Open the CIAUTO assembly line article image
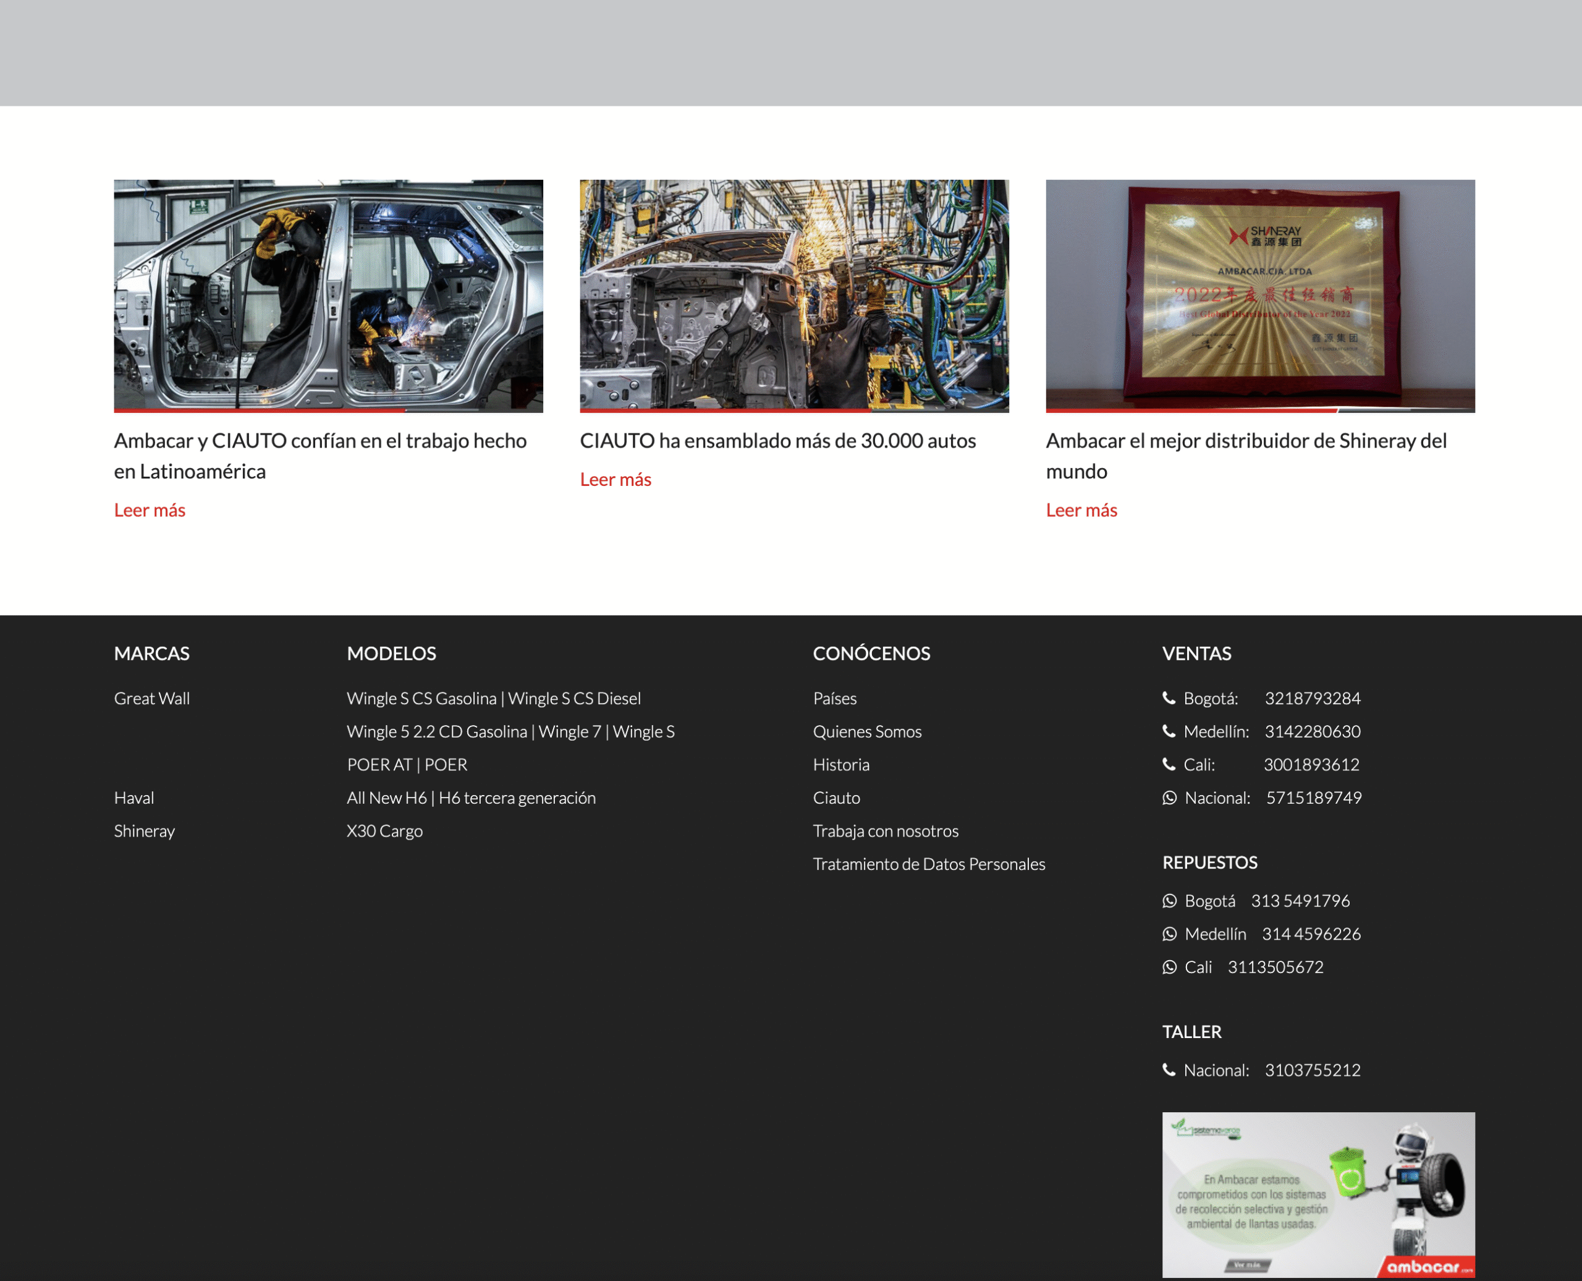The image size is (1582, 1281). [794, 296]
